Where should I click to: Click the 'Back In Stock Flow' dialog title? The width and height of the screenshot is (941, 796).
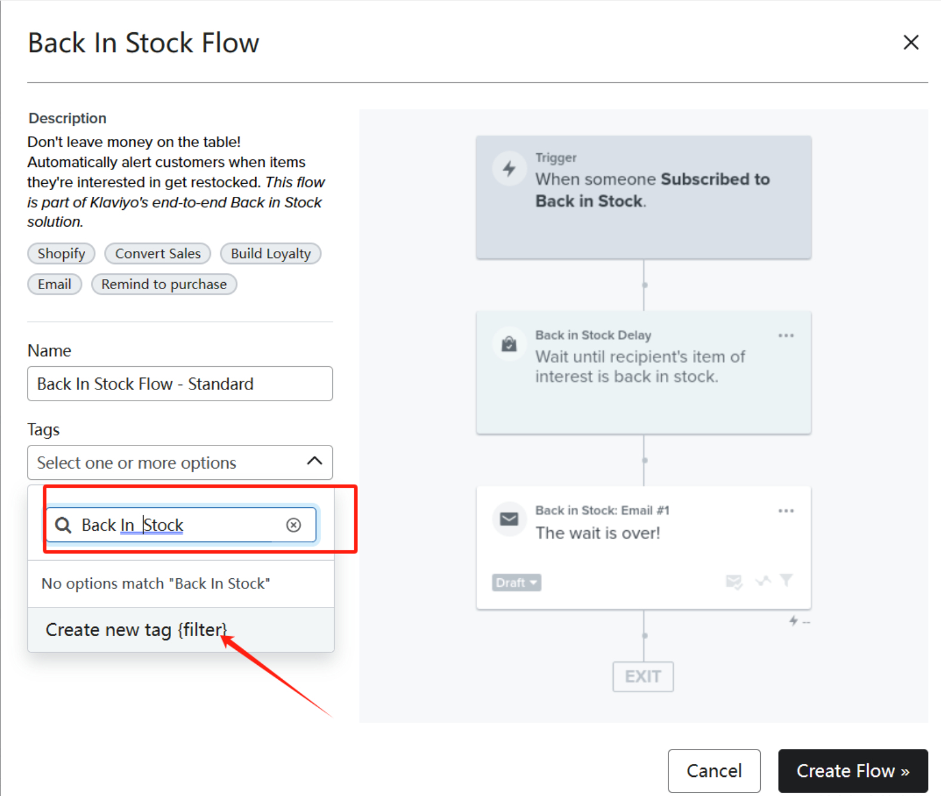pyautogui.click(x=144, y=43)
